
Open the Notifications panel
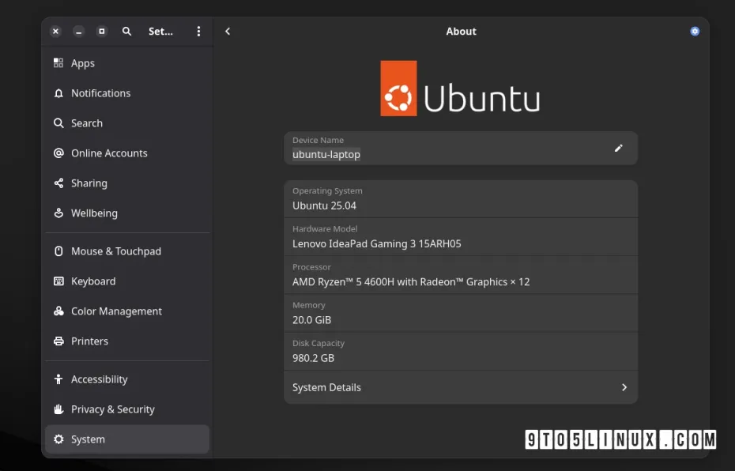tap(127, 92)
